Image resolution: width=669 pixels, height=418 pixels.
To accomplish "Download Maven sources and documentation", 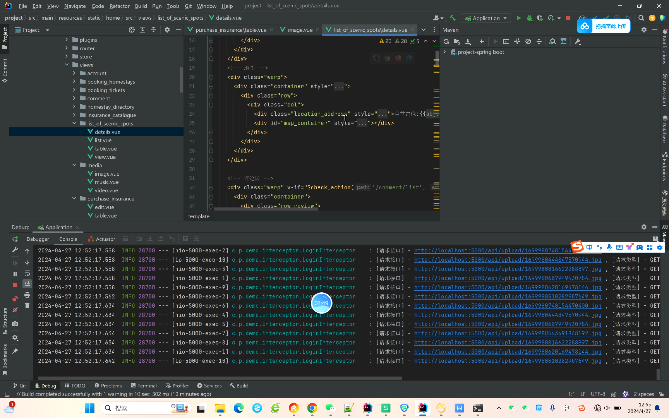I will (x=468, y=41).
